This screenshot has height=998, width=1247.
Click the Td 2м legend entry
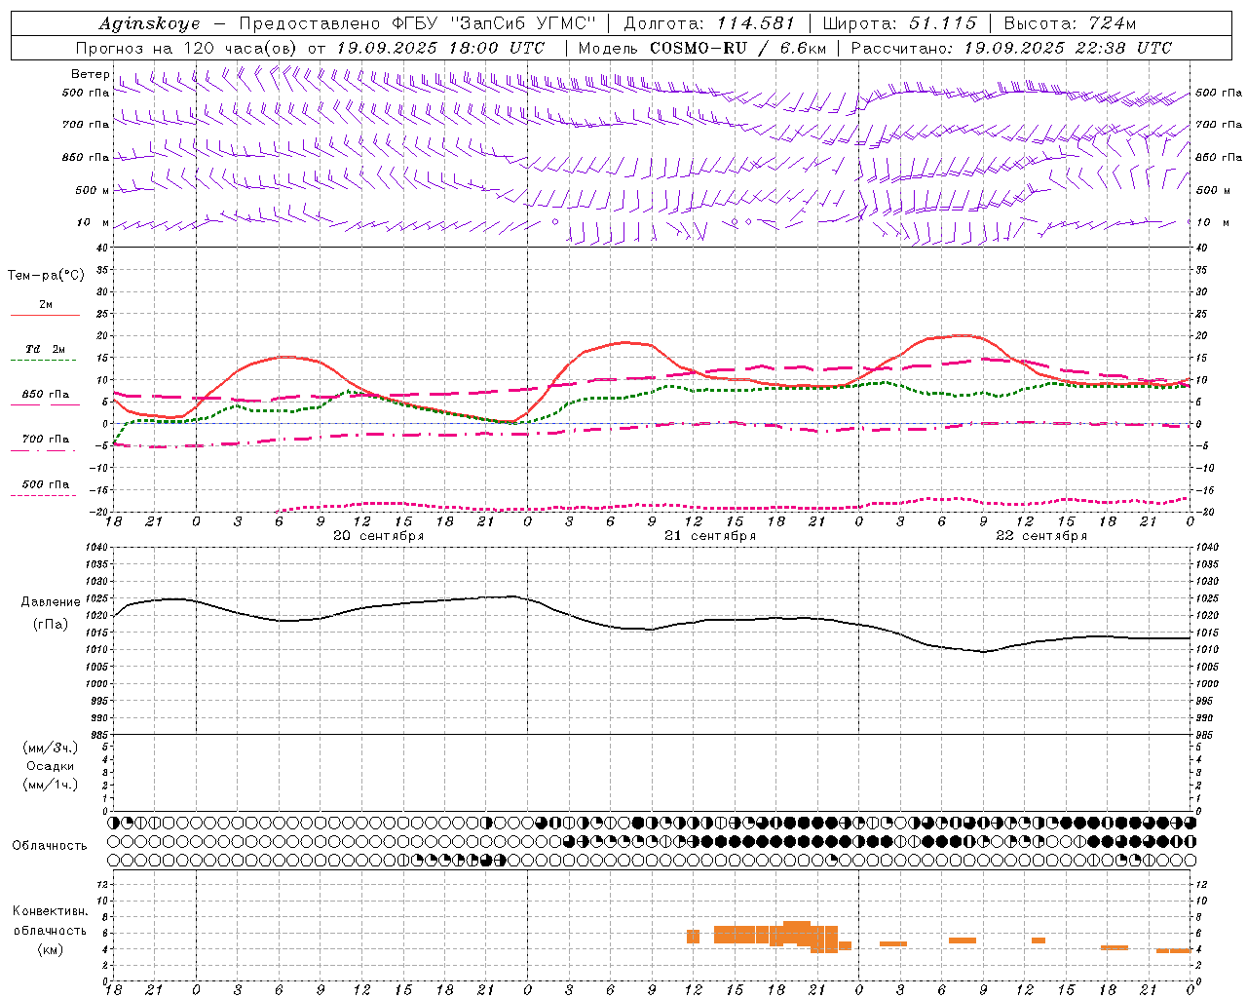tap(46, 349)
